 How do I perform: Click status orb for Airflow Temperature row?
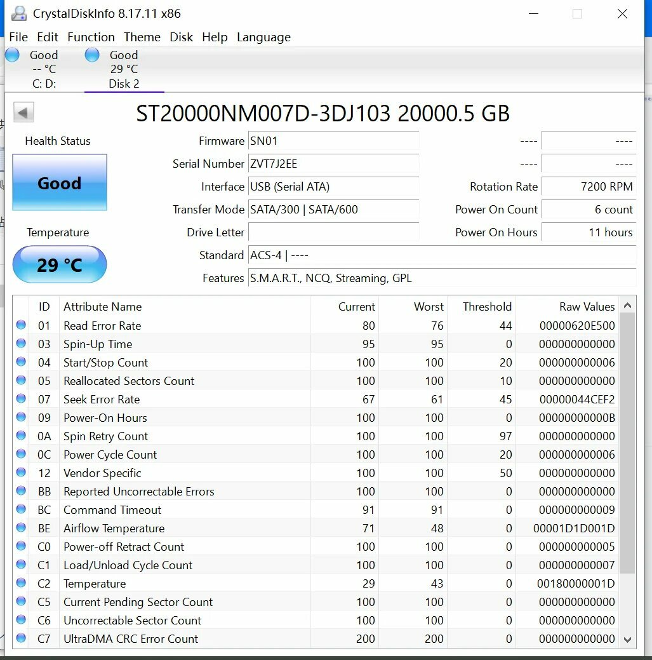[21, 528]
